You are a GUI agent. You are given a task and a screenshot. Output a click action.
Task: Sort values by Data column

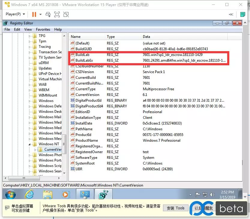[184, 37]
